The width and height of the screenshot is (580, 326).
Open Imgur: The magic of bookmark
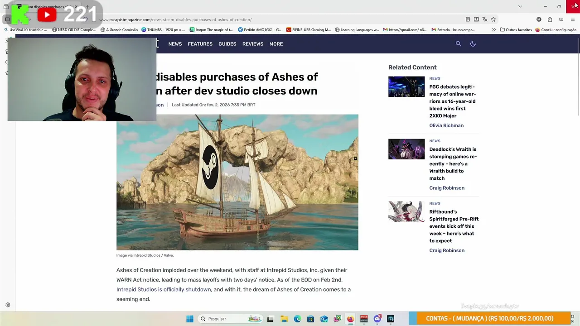211,30
